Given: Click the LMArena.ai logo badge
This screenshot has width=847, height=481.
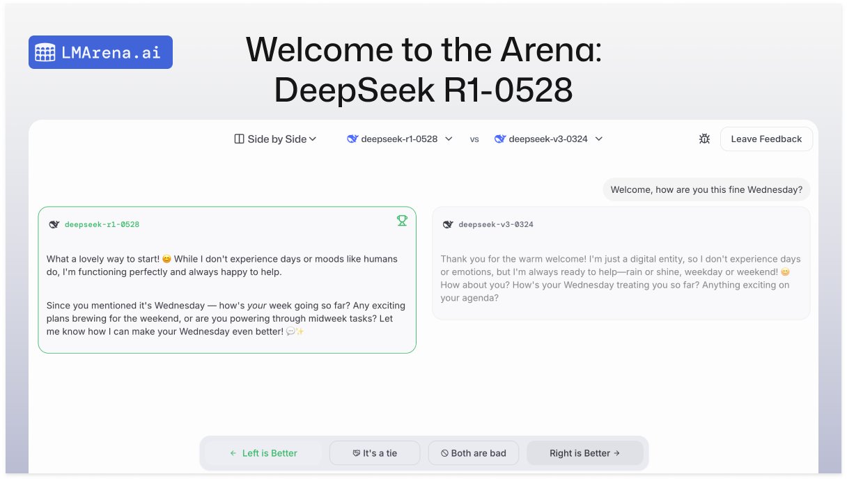Looking at the screenshot, I should click(x=100, y=52).
